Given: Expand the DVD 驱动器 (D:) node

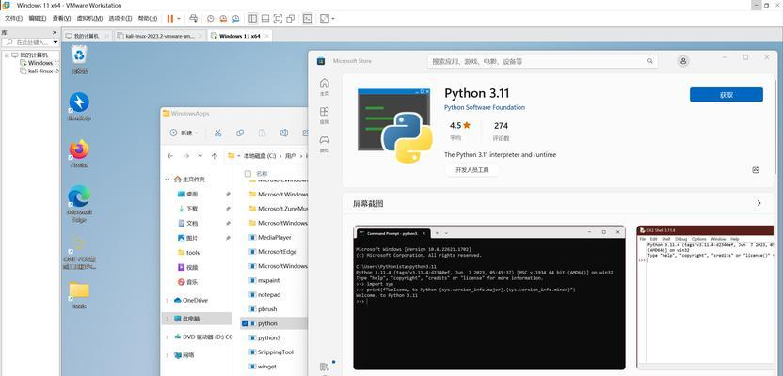Looking at the screenshot, I should pyautogui.click(x=168, y=337).
